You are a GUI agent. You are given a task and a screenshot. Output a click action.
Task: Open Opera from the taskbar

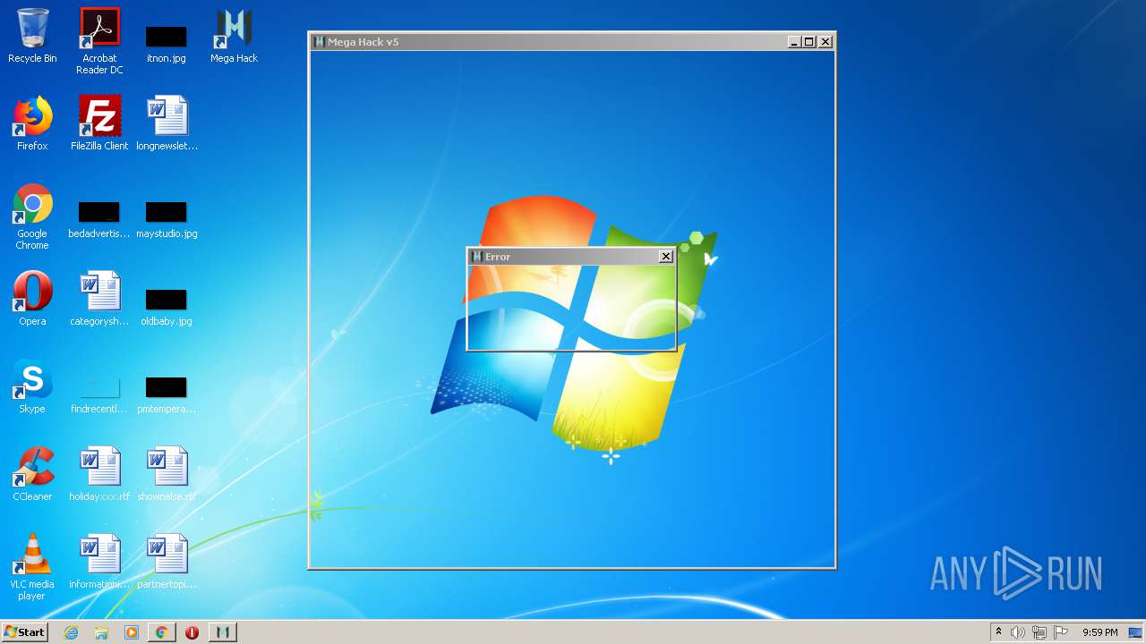[192, 632]
